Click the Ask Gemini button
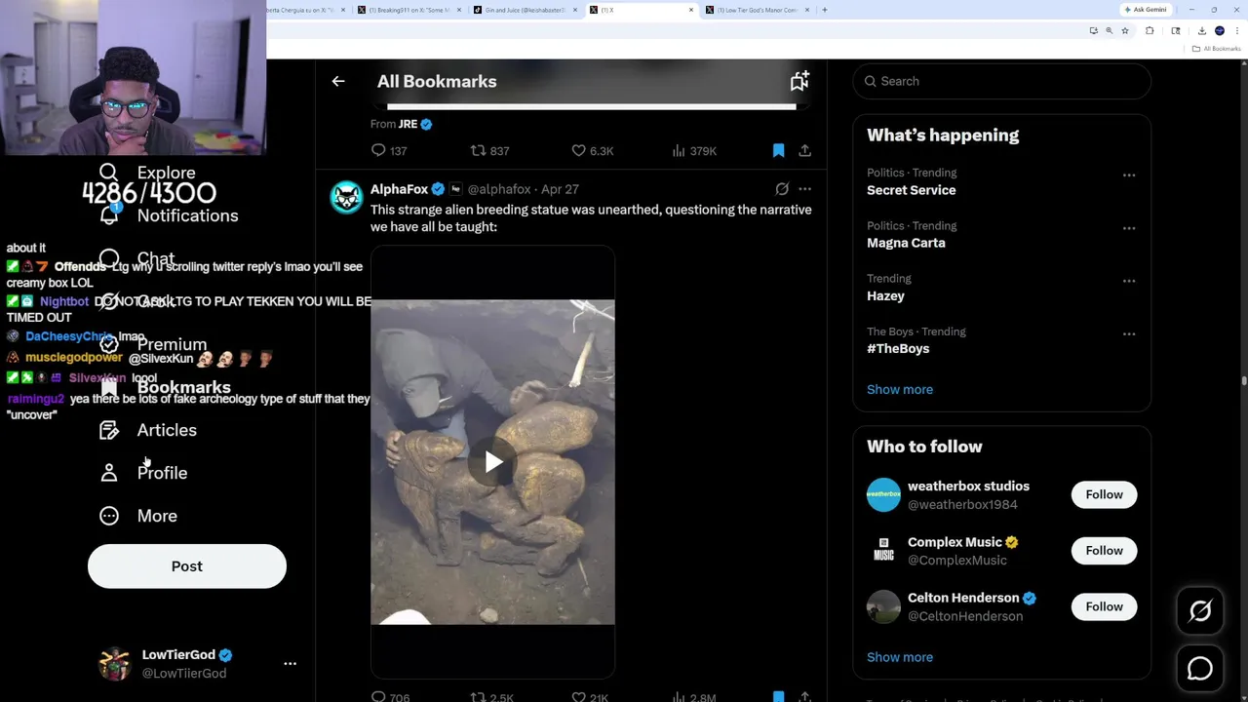1248x702 pixels. (1146, 10)
